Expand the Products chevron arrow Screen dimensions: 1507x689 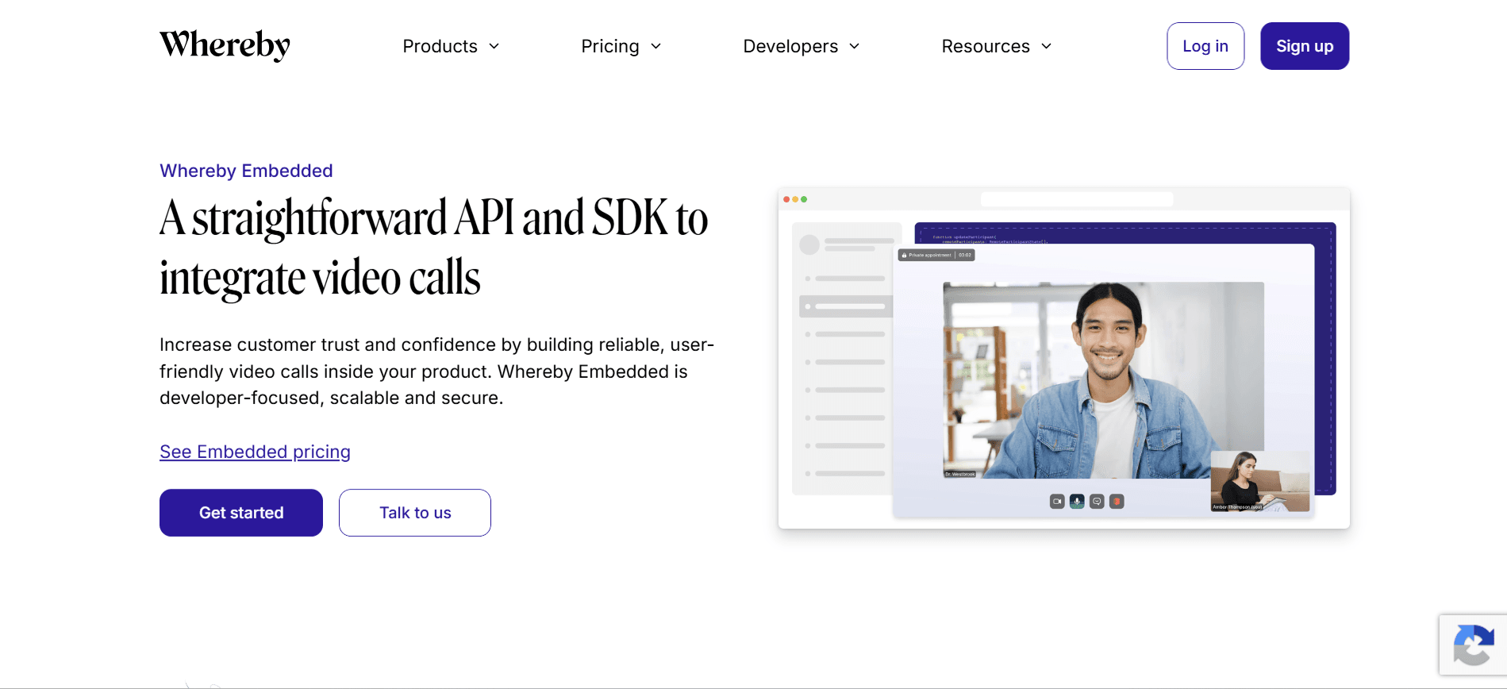(x=494, y=46)
